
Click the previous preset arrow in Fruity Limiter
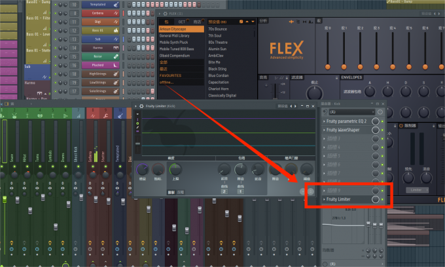tap(291, 106)
